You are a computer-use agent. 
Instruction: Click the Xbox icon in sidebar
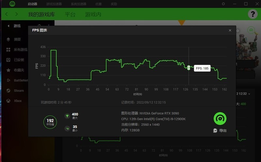coord(8,101)
